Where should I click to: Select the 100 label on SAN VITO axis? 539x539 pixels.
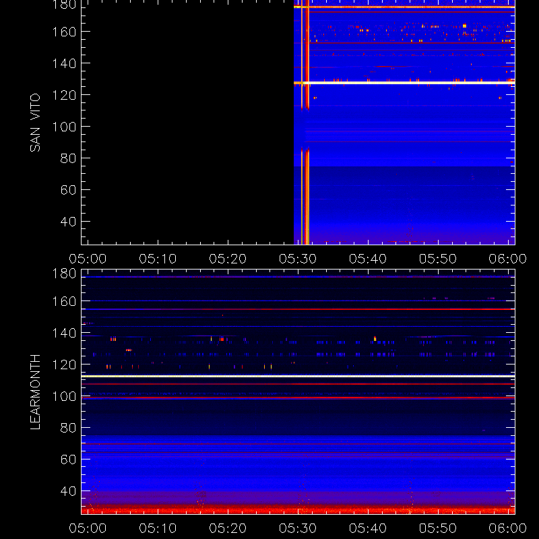coord(64,127)
